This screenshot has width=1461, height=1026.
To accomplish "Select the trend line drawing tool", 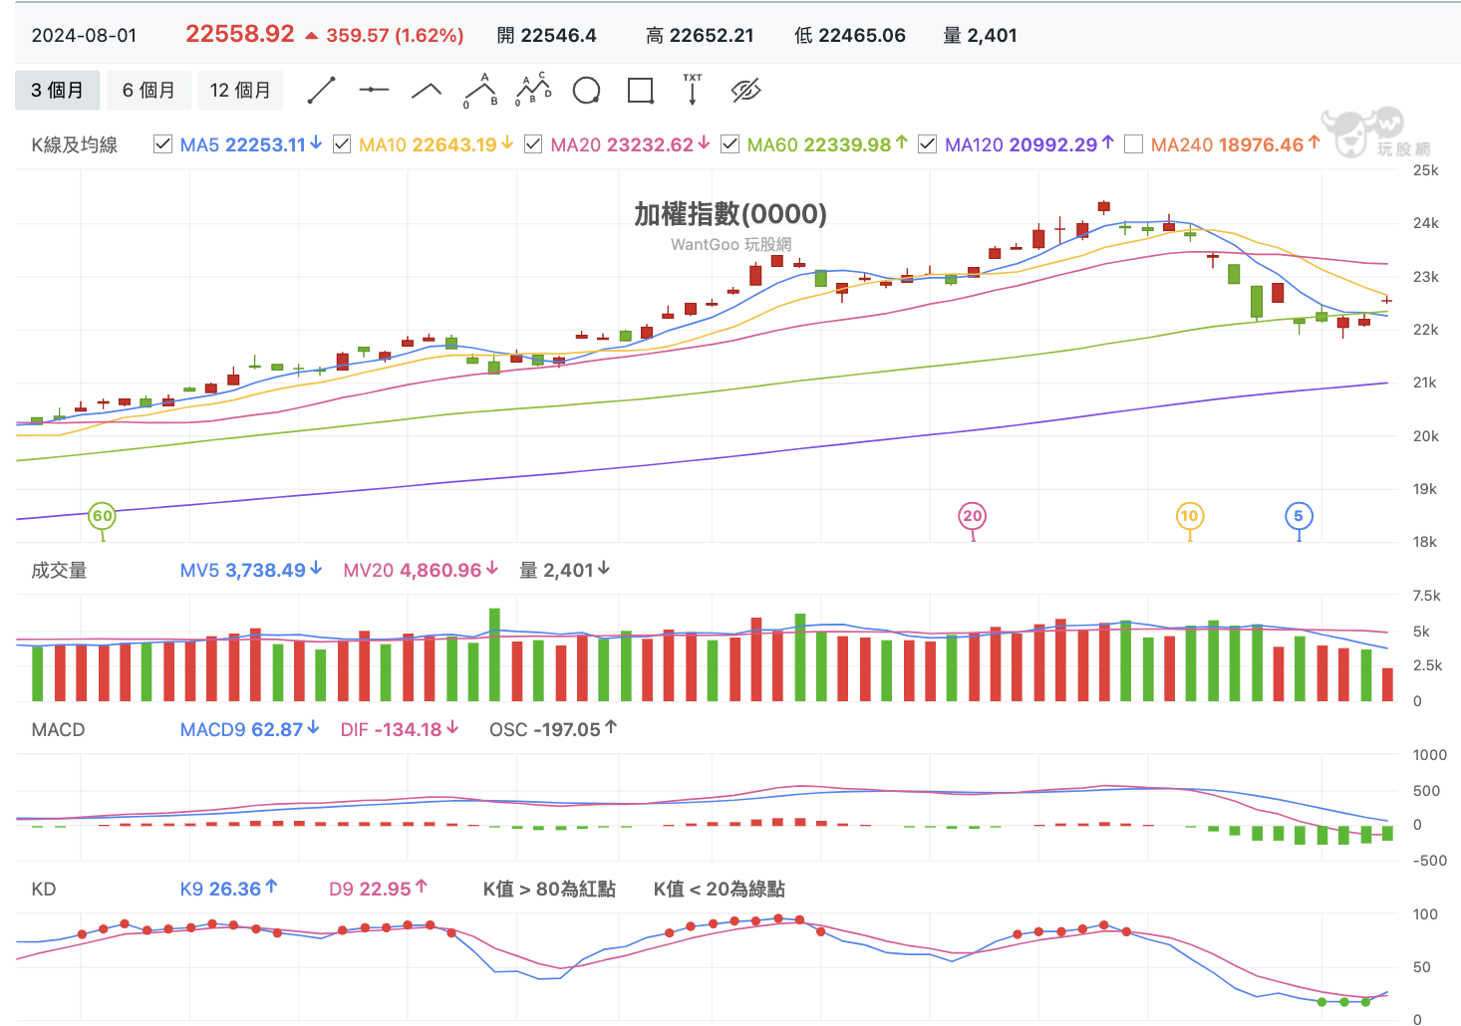I will pyautogui.click(x=321, y=91).
